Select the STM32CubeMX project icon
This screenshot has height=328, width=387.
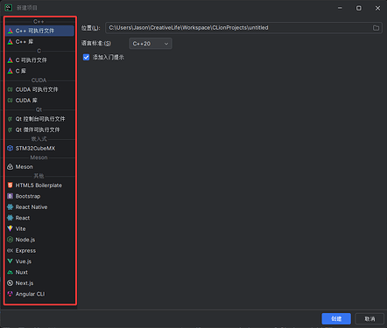11,148
